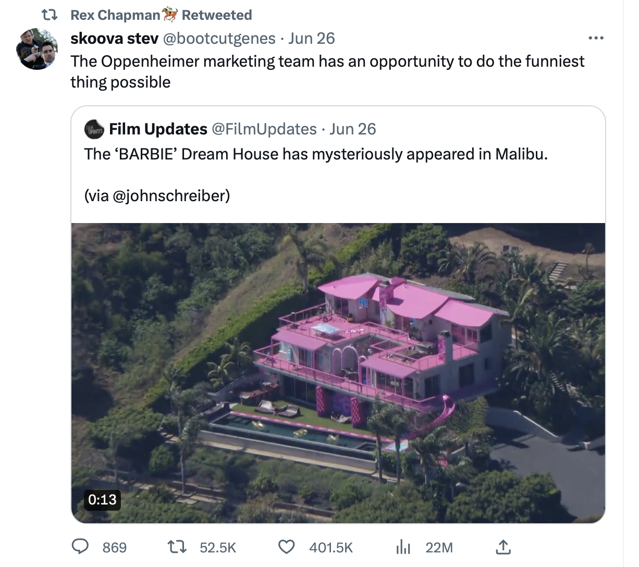Open the Jun 26 timestamp of main tweet
This screenshot has width=639, height=567.
pyautogui.click(x=311, y=38)
